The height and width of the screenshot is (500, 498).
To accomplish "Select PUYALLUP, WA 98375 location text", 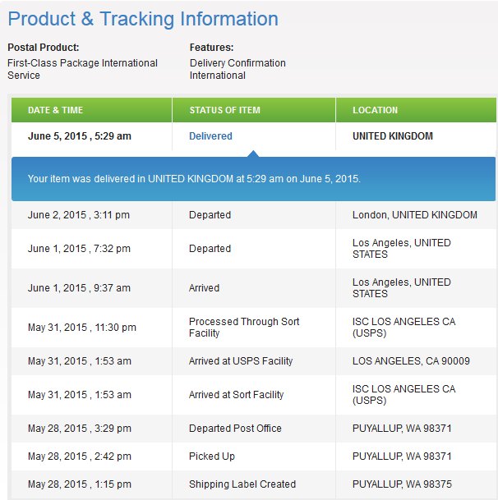I will 402,484.
